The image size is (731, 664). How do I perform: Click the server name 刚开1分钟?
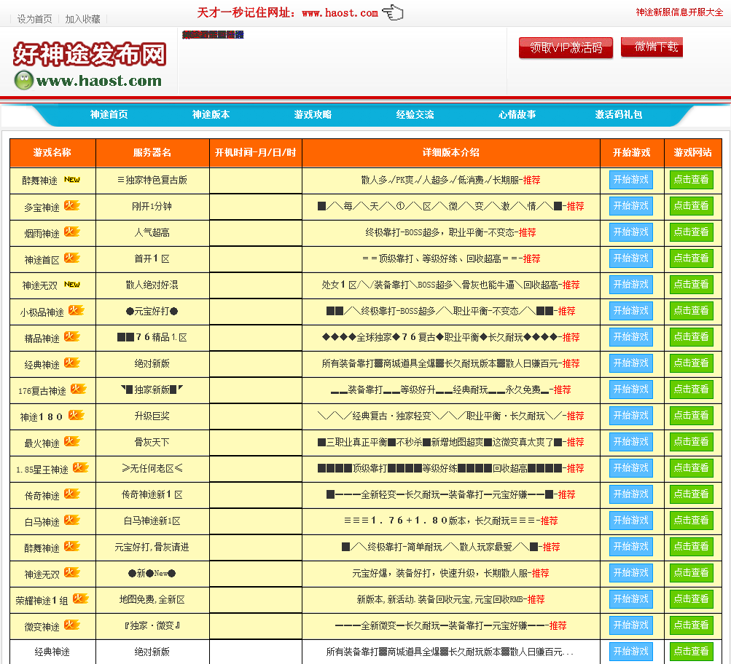click(152, 206)
